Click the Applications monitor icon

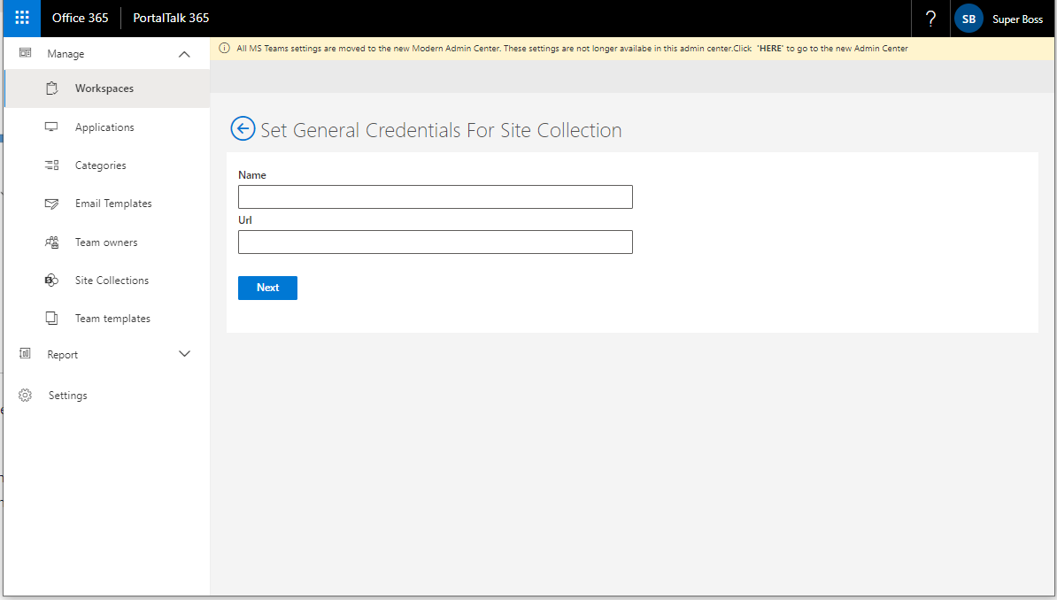[51, 127]
